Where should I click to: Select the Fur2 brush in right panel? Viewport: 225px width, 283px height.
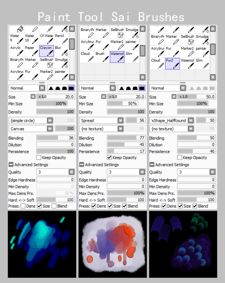coord(172,63)
